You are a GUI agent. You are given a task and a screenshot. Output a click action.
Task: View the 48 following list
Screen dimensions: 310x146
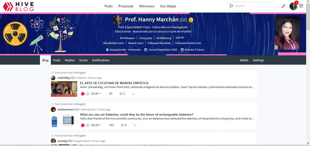pyautogui.click(x=164, y=38)
